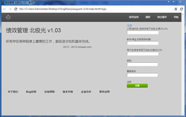Screen dimensions: 186x117
Task: Maximize window with title bar up arrow
Action: (174, 2)
